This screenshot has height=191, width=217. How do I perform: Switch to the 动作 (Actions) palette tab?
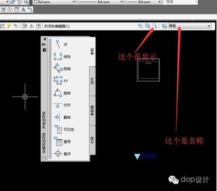coord(92,81)
